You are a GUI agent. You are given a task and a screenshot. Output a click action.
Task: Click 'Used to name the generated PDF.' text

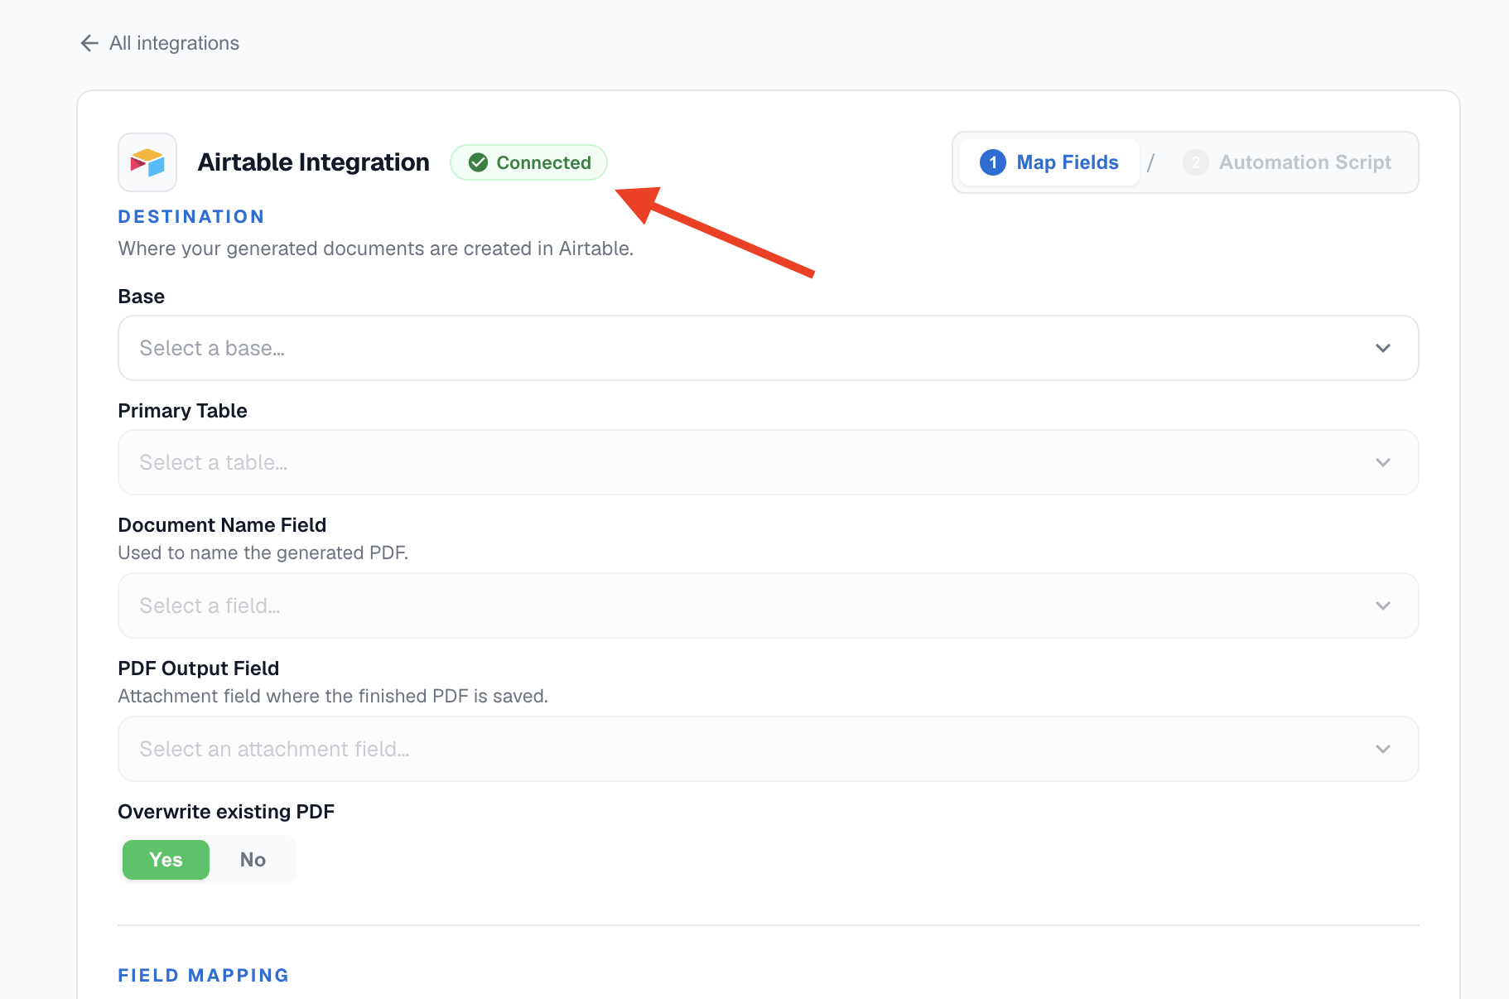point(263,553)
